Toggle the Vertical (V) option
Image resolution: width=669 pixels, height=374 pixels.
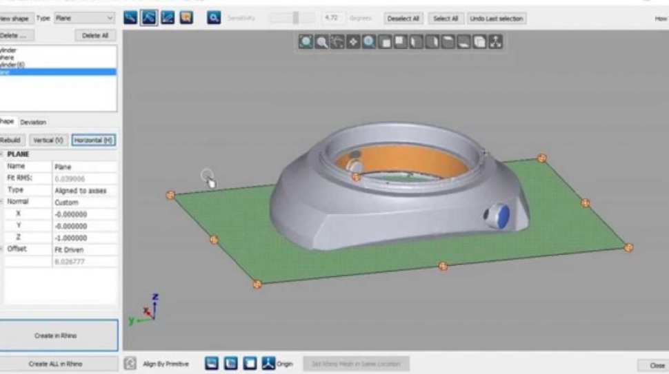pos(48,140)
